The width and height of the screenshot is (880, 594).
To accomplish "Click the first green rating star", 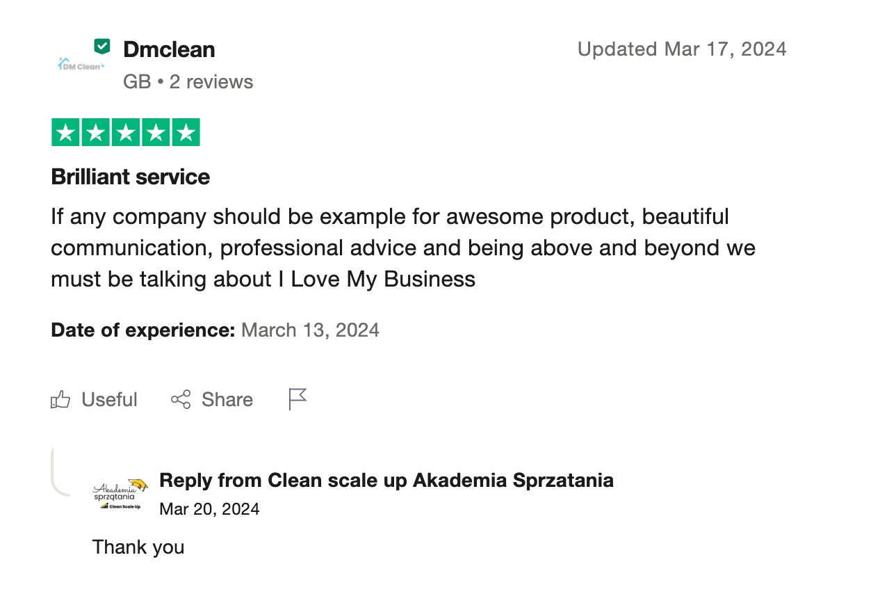I will coord(66,132).
